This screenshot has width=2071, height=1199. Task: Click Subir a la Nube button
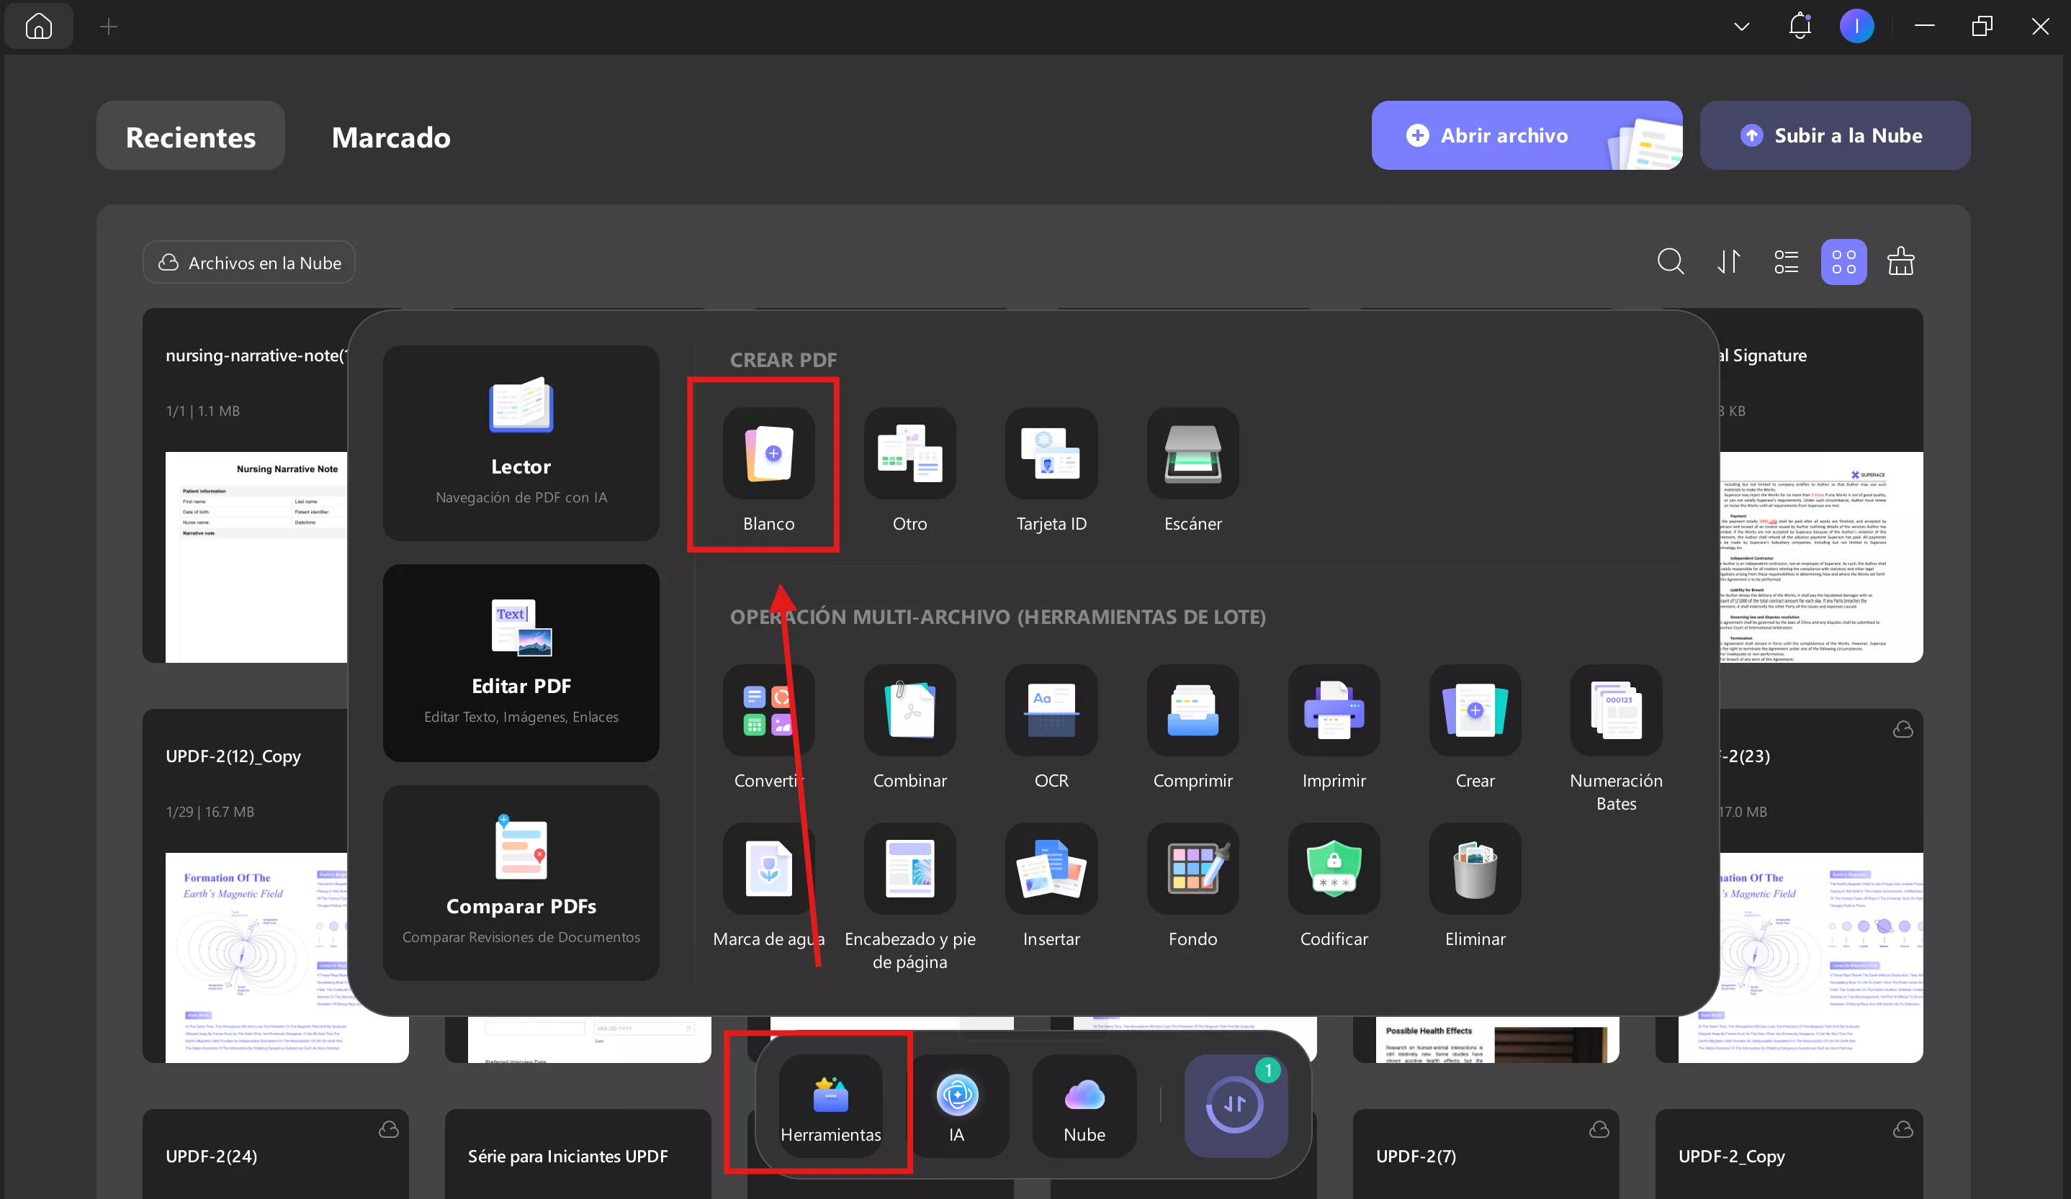tap(1834, 135)
